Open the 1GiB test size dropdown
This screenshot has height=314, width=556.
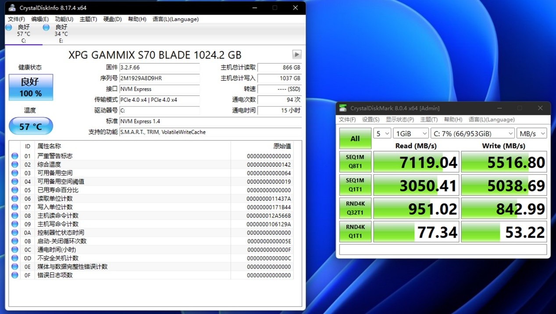coord(411,133)
